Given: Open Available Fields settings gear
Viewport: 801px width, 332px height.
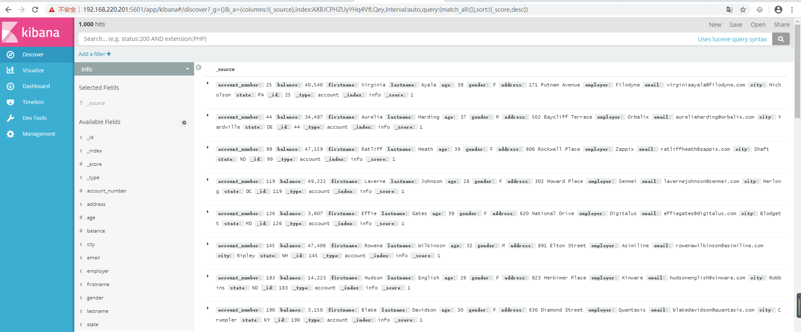Looking at the screenshot, I should pyautogui.click(x=184, y=122).
